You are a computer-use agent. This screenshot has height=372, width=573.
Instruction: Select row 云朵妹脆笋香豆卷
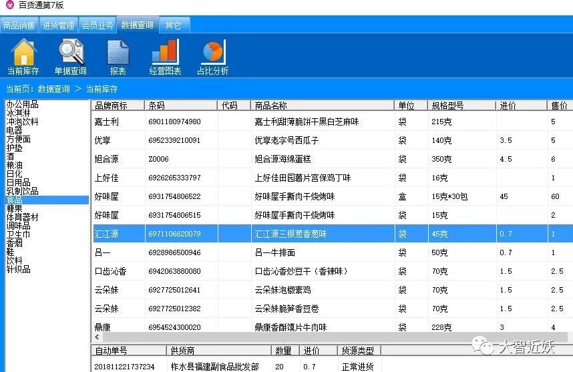333,309
